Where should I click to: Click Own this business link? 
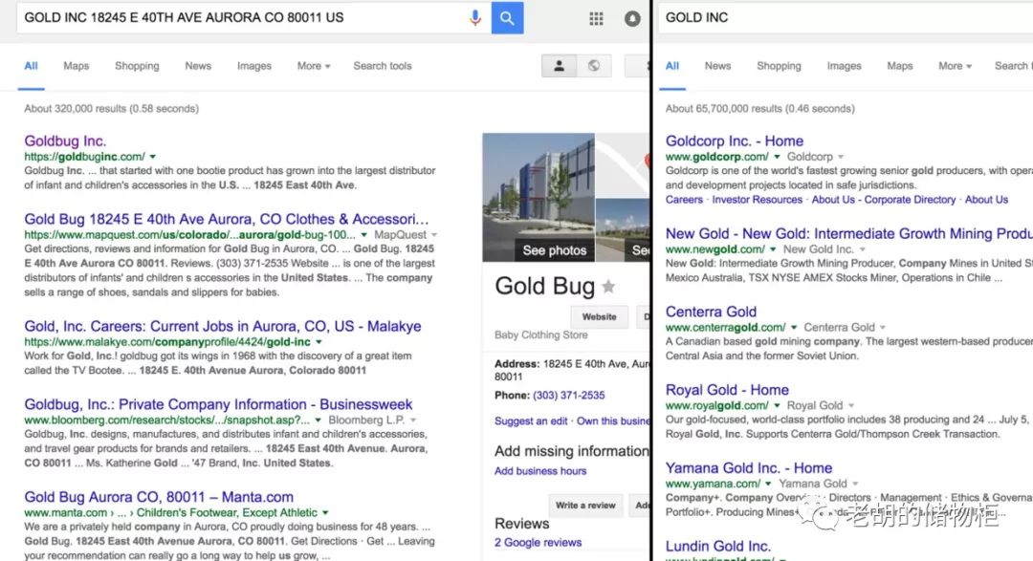pos(613,421)
